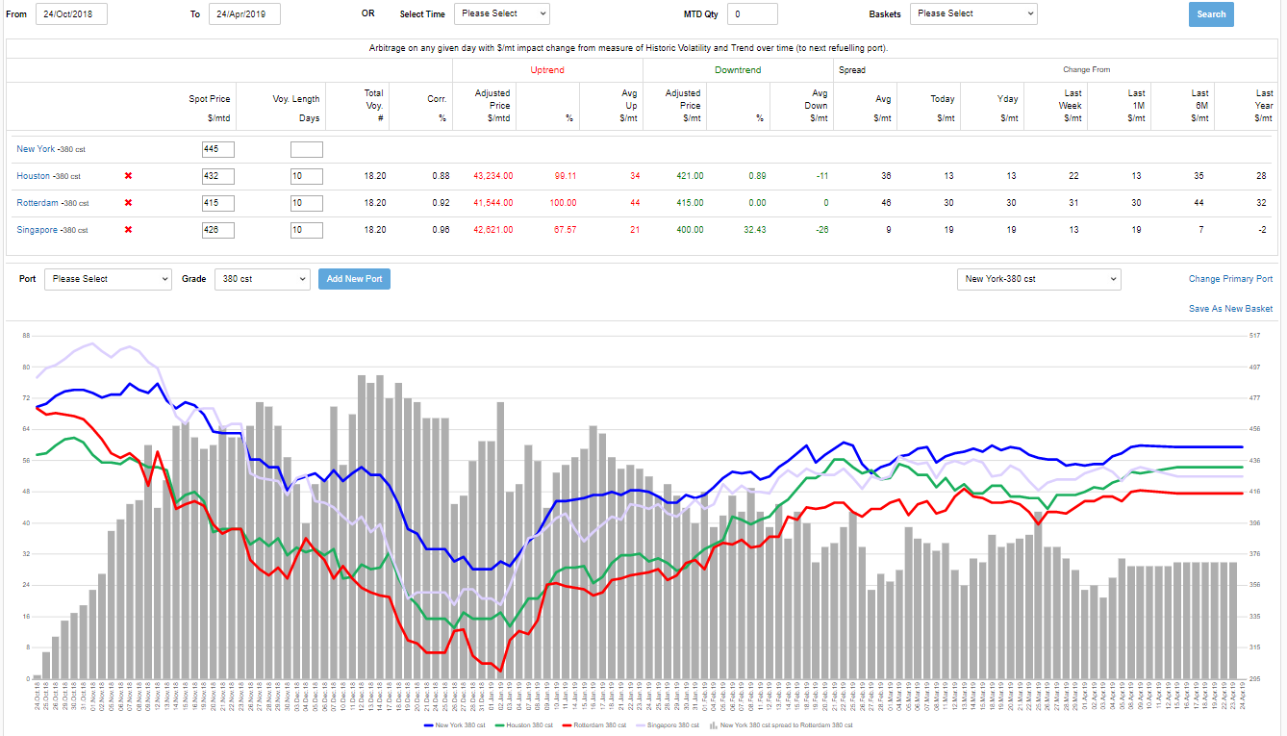
Task: Click the Spread column header
Action: (x=852, y=70)
